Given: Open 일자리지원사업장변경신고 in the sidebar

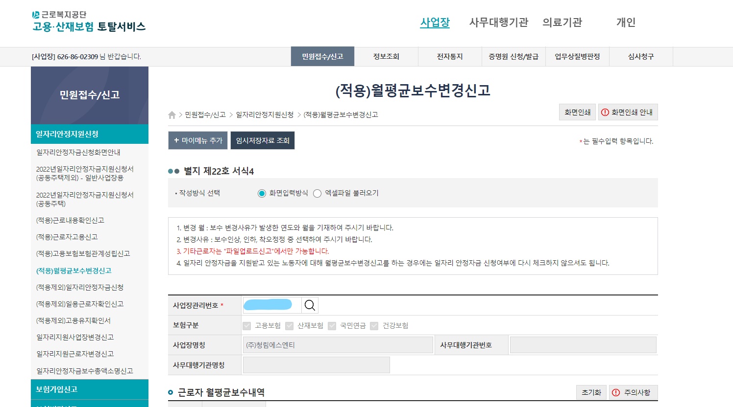Looking at the screenshot, I should click(75, 338).
